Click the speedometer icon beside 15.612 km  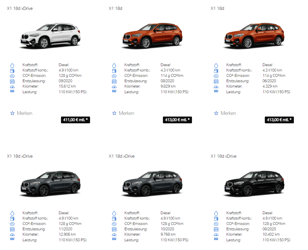tap(12, 87)
